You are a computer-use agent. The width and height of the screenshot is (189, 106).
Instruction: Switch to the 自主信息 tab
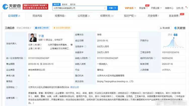pyautogui.click(x=174, y=16)
